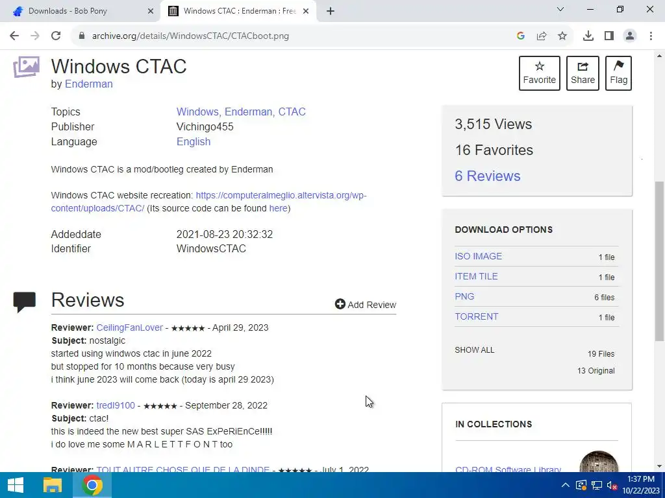
Task: Click the Publisher value Vichingo455
Action: [205, 126]
